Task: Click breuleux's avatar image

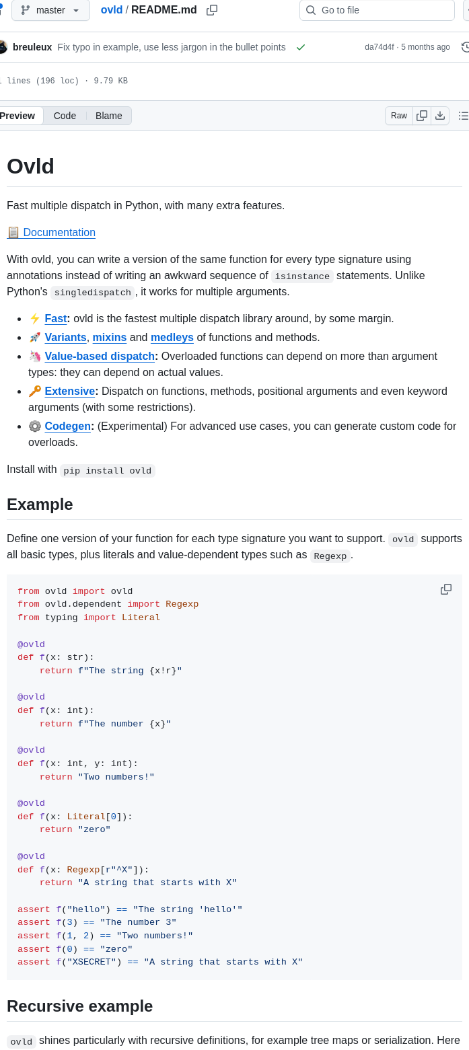Action: click(2, 47)
